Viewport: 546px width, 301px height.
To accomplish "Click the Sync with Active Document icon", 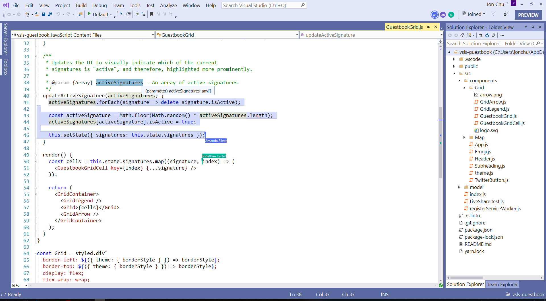I will click(x=481, y=35).
